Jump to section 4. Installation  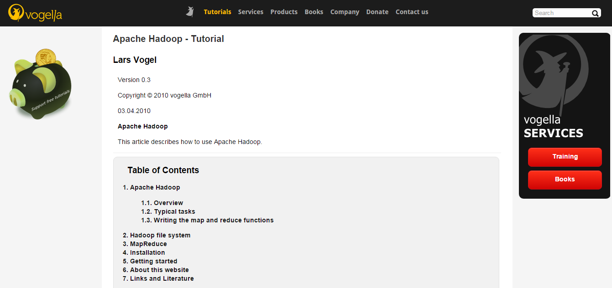pos(144,252)
